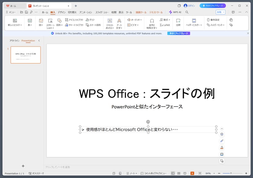Toggle normal view in the status bar

point(173,173)
